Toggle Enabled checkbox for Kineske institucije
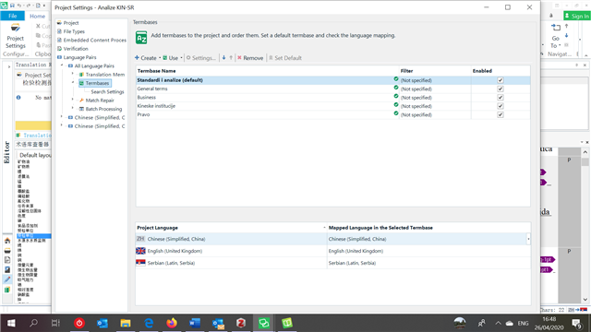 (x=501, y=106)
